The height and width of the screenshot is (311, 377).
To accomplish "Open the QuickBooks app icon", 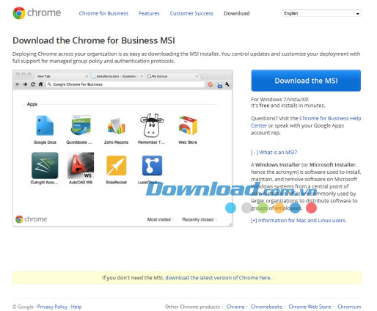I will (x=81, y=125).
